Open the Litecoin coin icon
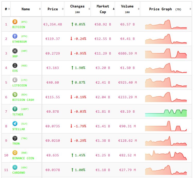 click(15, 80)
